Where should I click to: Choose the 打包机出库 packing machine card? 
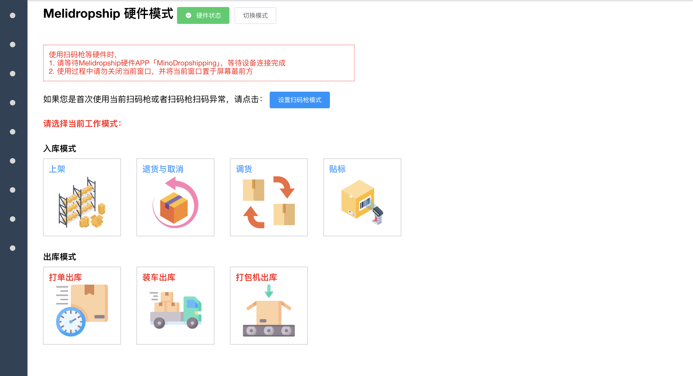269,305
